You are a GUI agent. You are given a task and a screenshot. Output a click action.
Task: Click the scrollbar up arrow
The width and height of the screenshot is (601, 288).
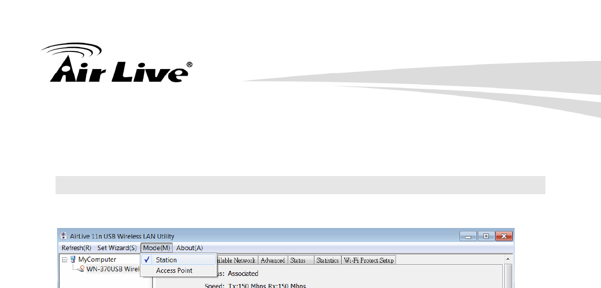[x=508, y=259]
